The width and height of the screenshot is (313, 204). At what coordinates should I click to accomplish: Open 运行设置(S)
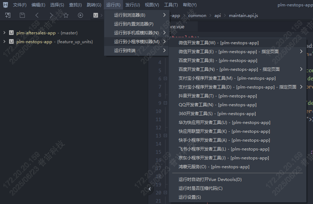[x=237, y=197]
